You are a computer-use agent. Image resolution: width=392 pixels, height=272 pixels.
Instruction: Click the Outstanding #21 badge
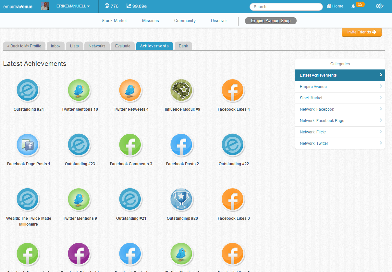[x=130, y=199]
